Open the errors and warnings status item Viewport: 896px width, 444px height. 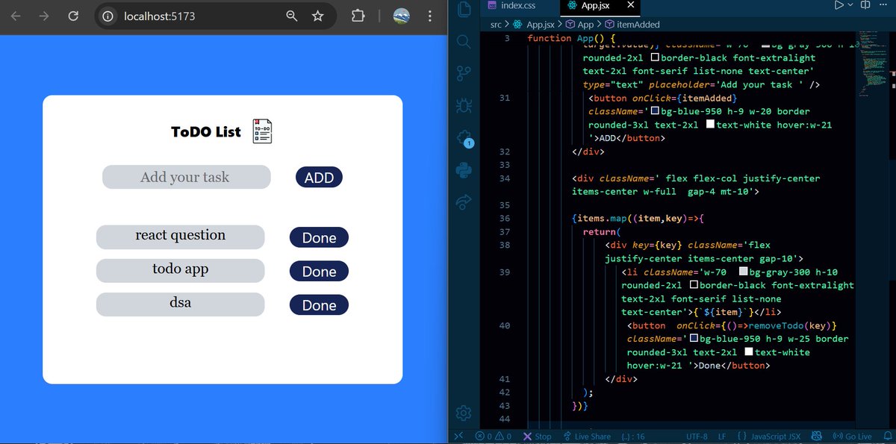494,437
